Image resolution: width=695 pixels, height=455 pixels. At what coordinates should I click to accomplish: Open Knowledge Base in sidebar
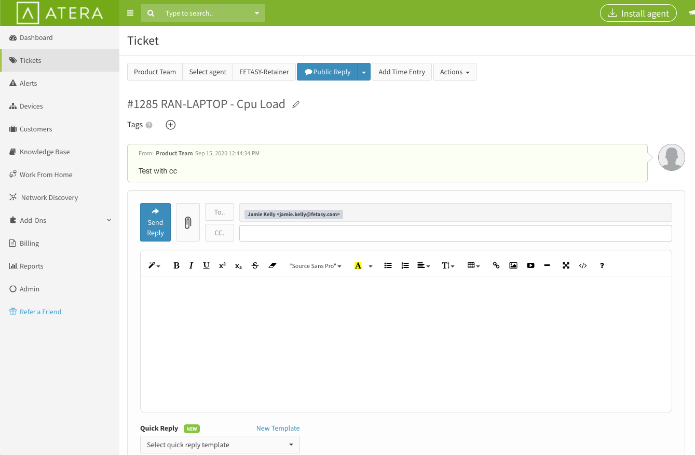(x=60, y=152)
